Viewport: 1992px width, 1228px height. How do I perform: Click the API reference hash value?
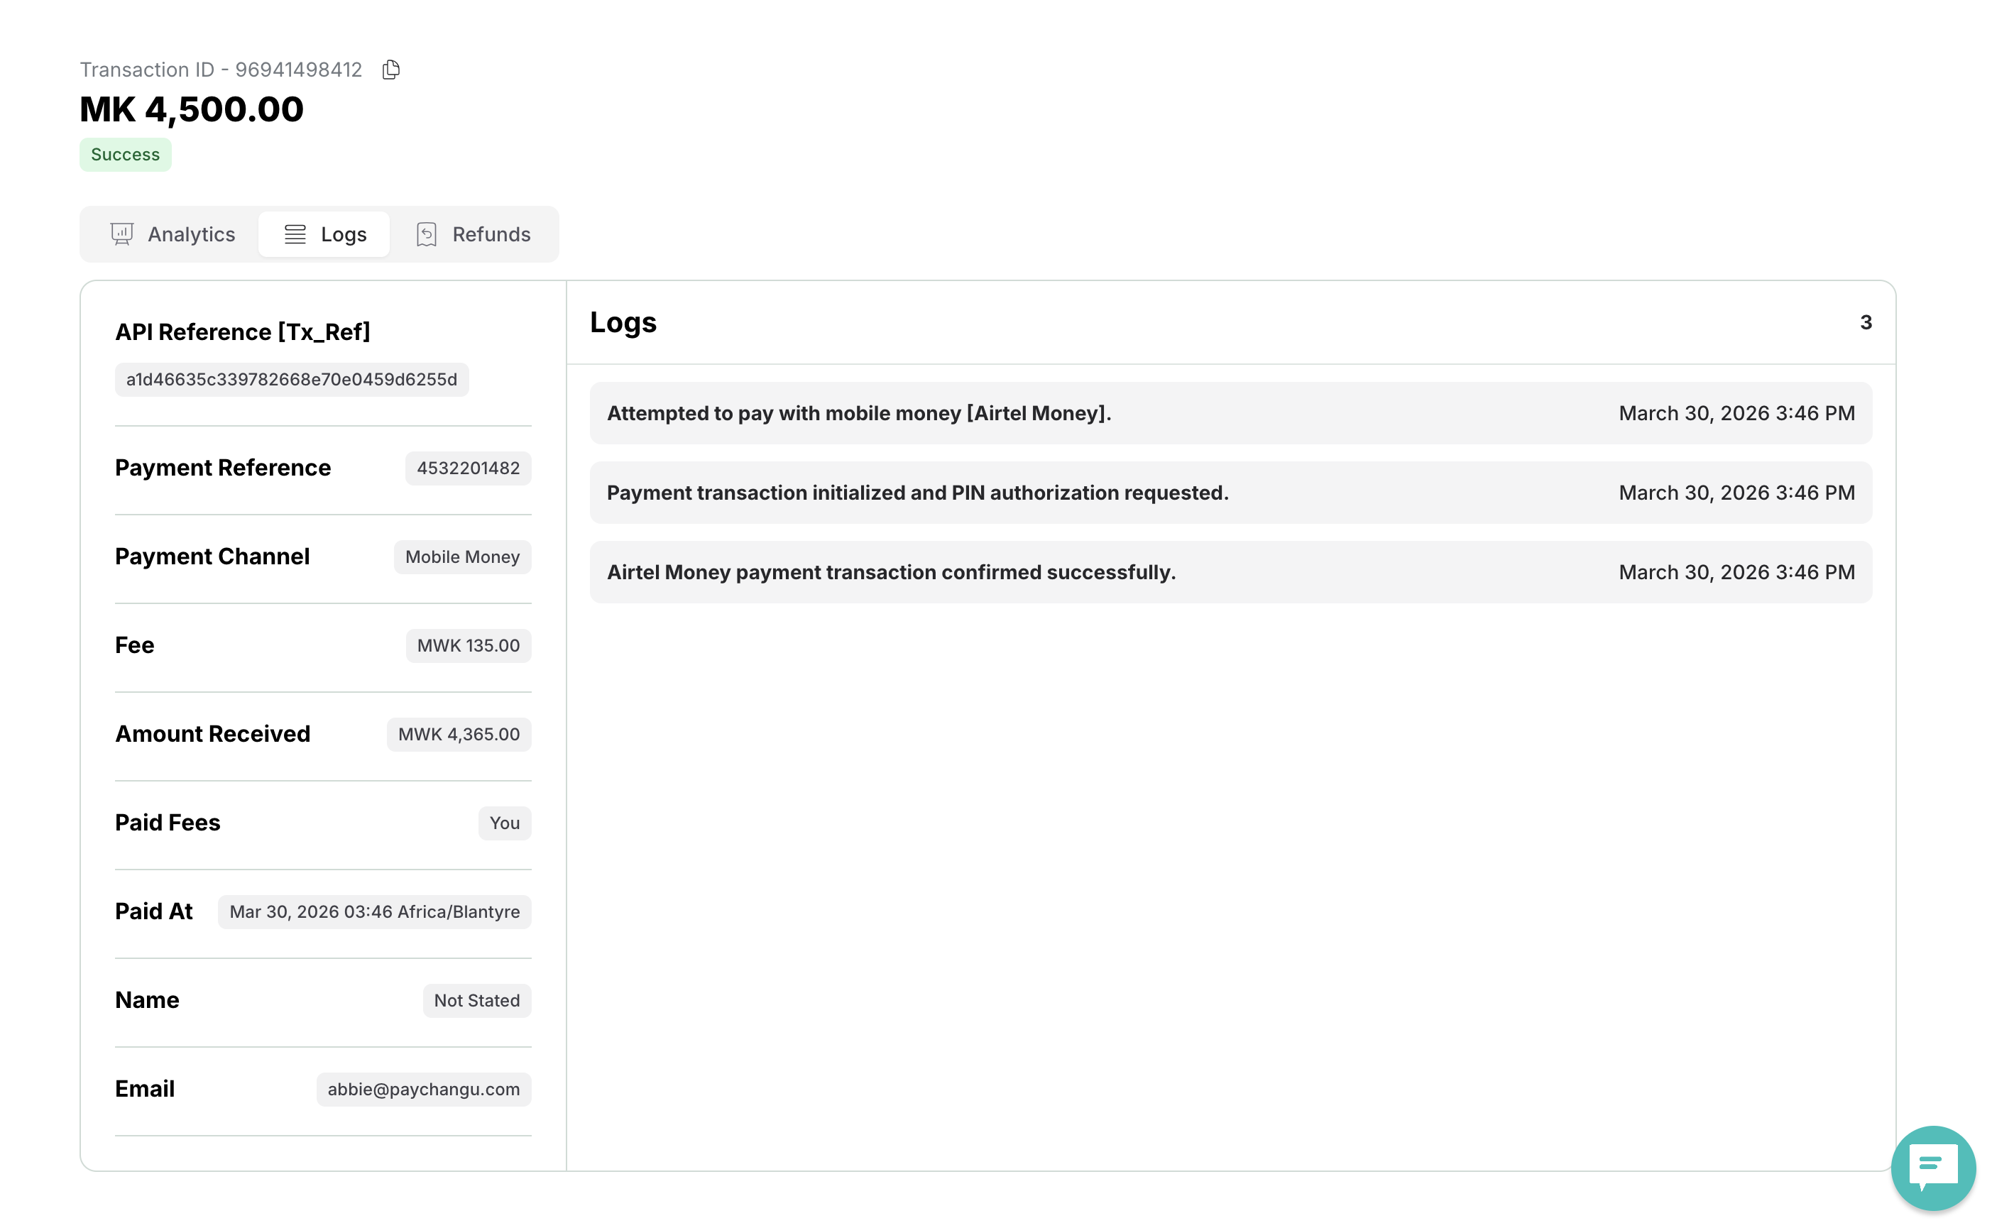tap(292, 379)
